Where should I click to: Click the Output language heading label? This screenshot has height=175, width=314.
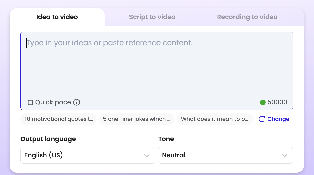pos(48,139)
